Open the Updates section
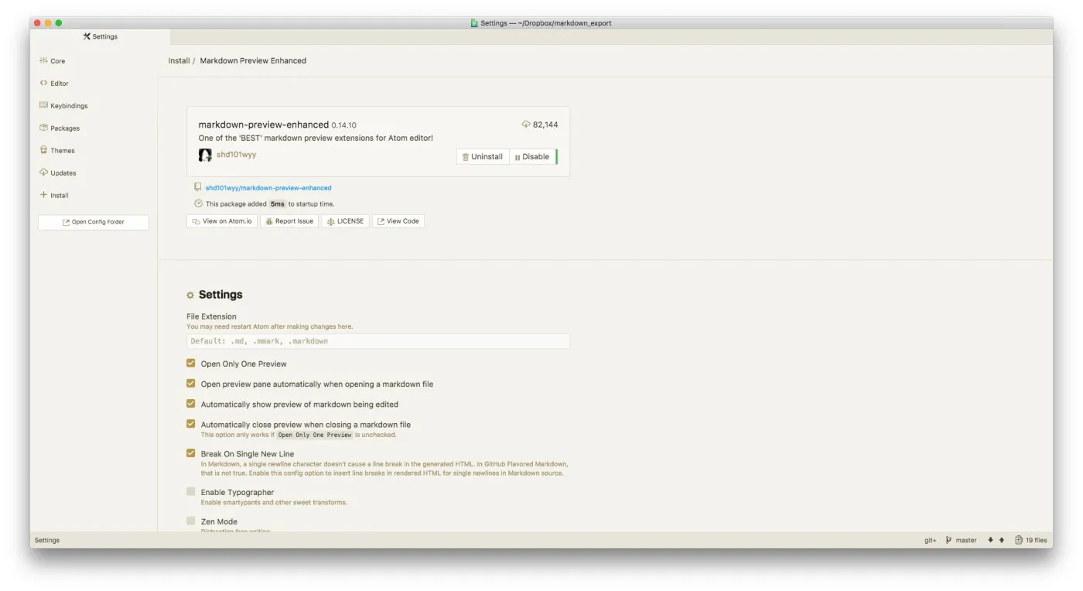 (x=58, y=173)
